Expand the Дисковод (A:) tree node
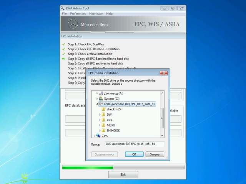This screenshot has width=246, height=184. (x=97, y=94)
